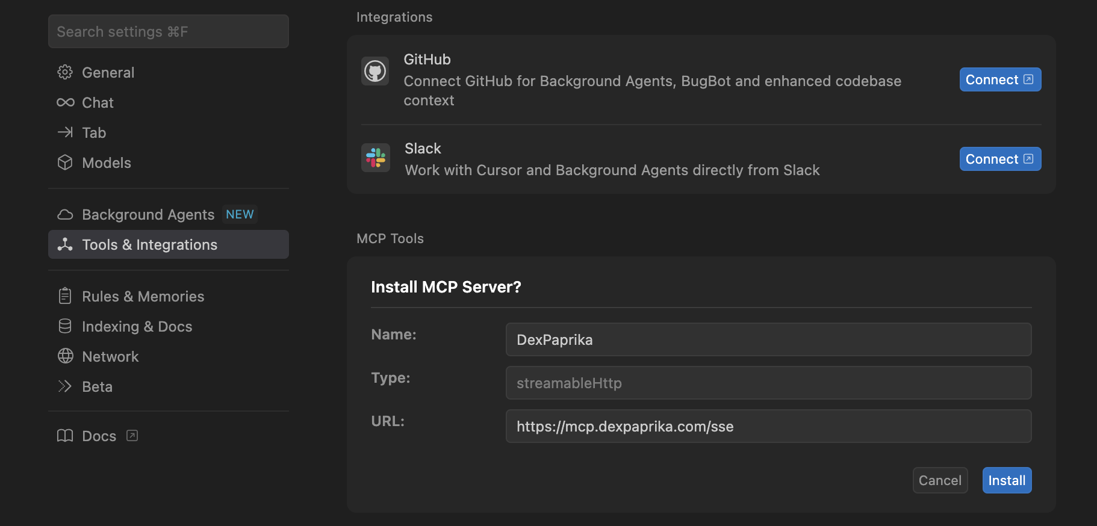
Task: Click the Network globe icon
Action: 65,356
